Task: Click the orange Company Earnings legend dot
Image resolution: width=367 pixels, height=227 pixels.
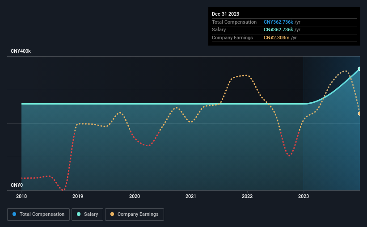Action: point(112,214)
